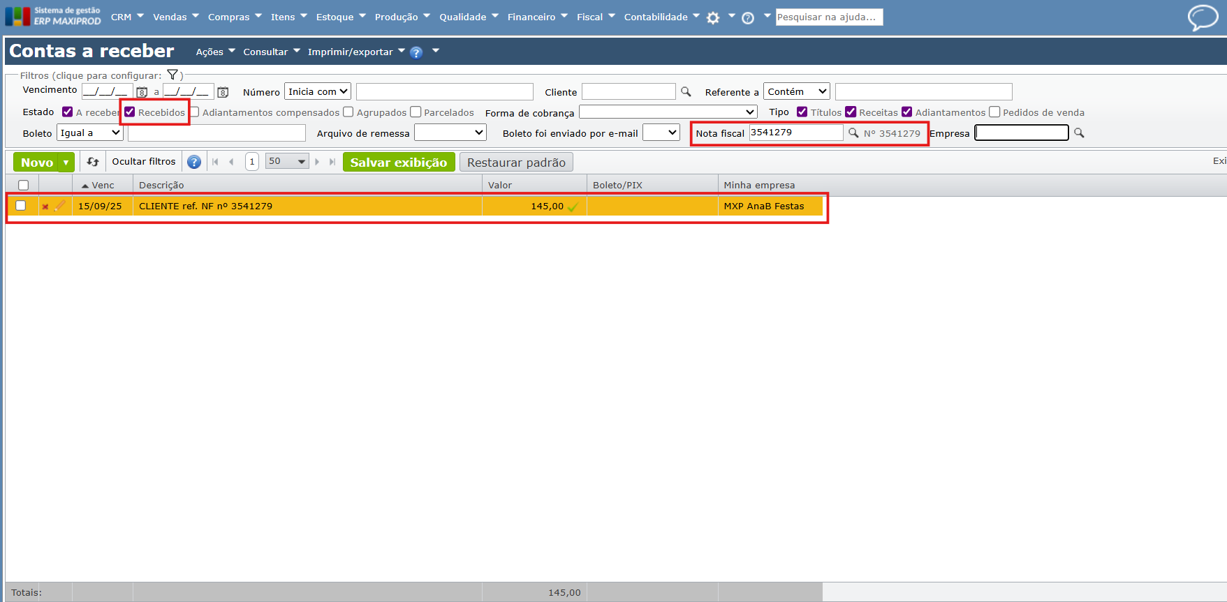Uncheck the Adiantamentos type checkbox
The height and width of the screenshot is (602, 1227).
pyautogui.click(x=906, y=112)
